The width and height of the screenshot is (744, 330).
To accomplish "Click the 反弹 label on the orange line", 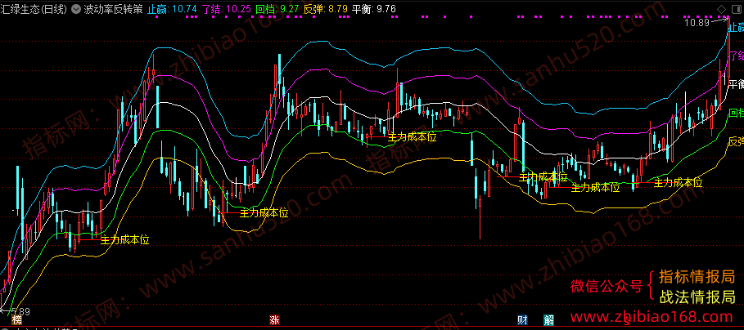I will pos(736,141).
